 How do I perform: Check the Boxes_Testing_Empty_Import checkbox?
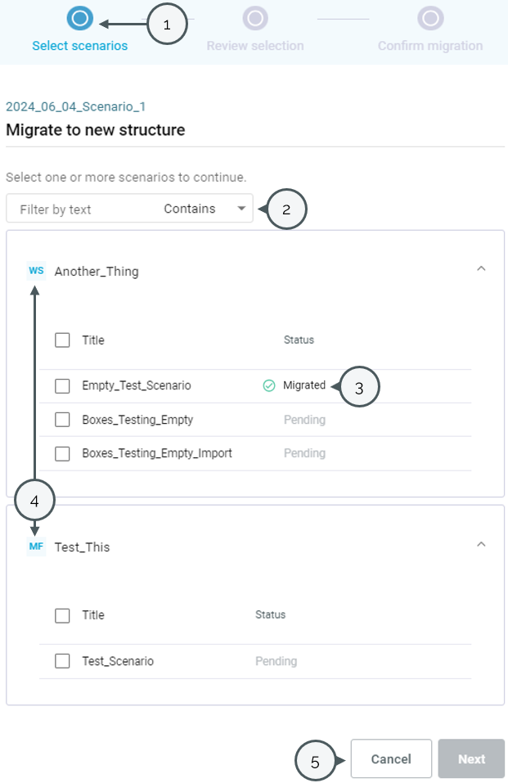(62, 452)
